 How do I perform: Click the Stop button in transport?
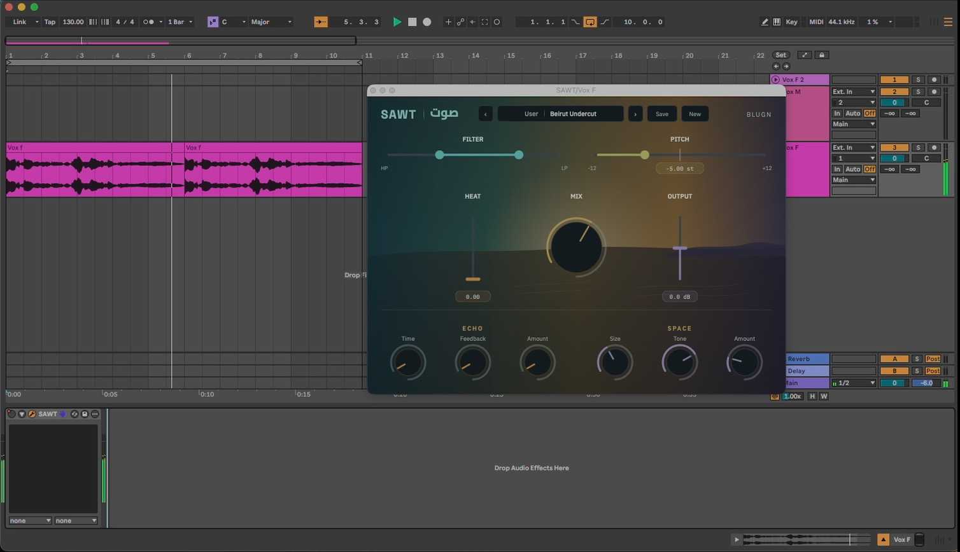(x=412, y=22)
